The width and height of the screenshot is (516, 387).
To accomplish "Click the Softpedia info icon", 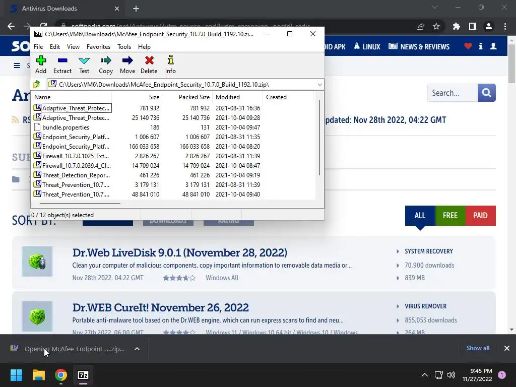I will click(x=480, y=46).
